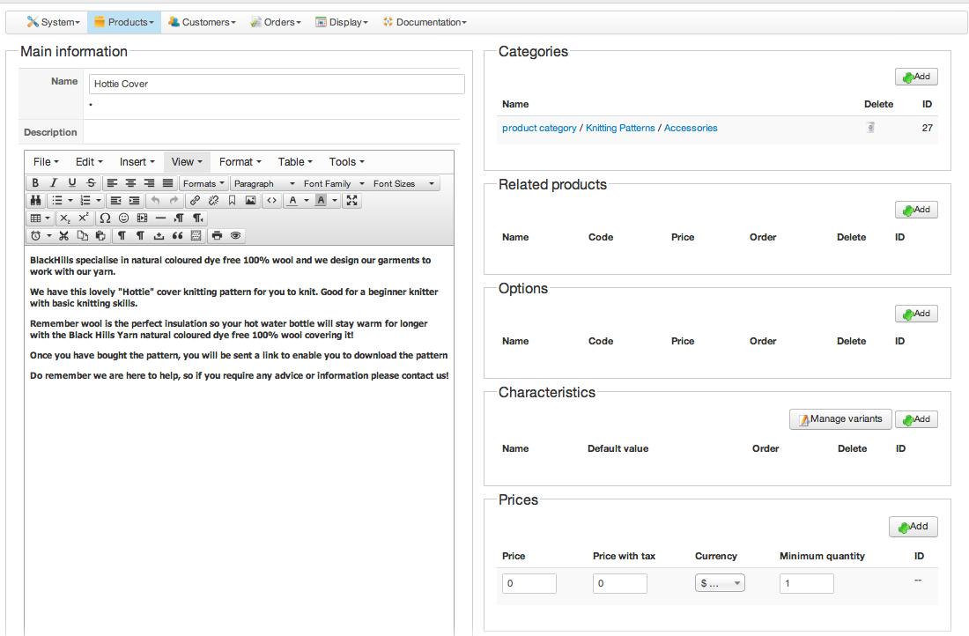Open the Currency dropdown in Prices
969x636 pixels.
(x=721, y=583)
